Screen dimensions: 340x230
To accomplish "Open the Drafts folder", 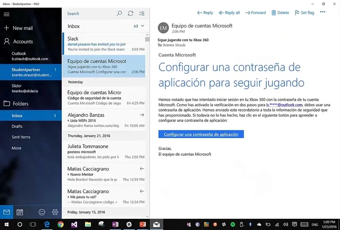I will (17, 126).
